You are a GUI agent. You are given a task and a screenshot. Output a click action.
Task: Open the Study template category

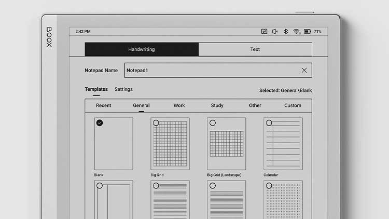point(217,105)
